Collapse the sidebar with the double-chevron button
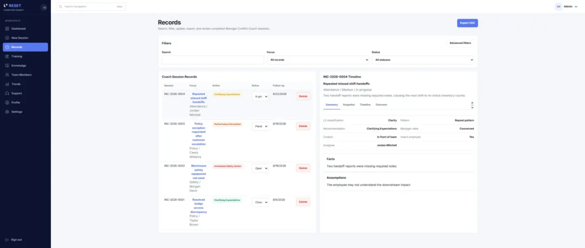Image resolution: width=585 pixels, height=248 pixels. pyautogui.click(x=44, y=7)
